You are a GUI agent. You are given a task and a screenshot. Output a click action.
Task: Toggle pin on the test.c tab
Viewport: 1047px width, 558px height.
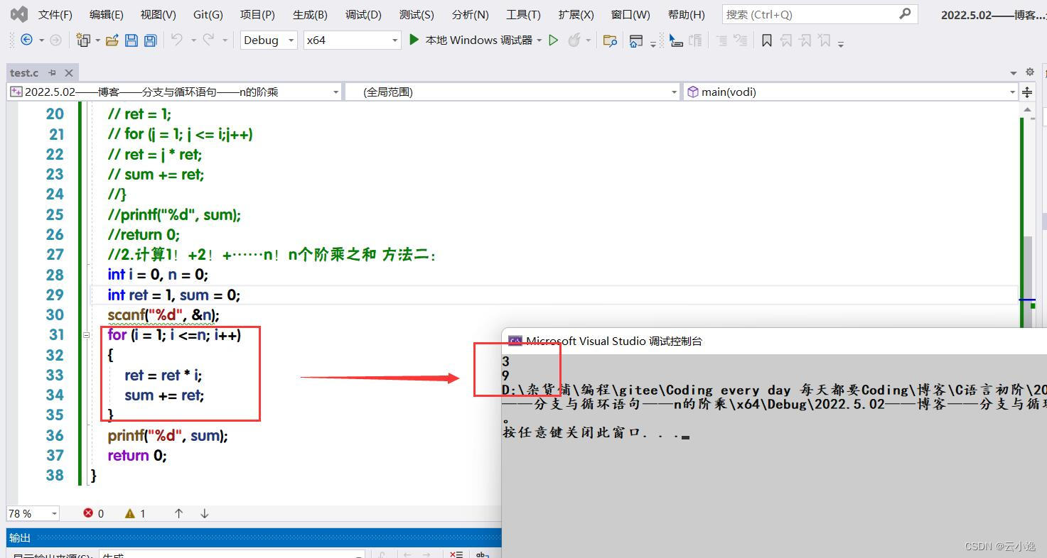point(52,72)
